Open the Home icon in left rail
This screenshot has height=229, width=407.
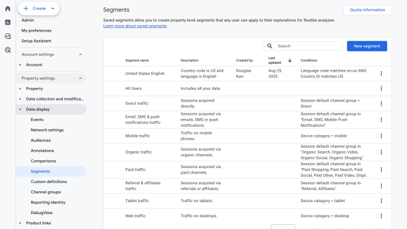(8, 8)
